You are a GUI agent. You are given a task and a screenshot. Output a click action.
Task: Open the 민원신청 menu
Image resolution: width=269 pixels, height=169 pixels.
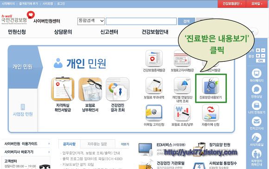pos(17,32)
